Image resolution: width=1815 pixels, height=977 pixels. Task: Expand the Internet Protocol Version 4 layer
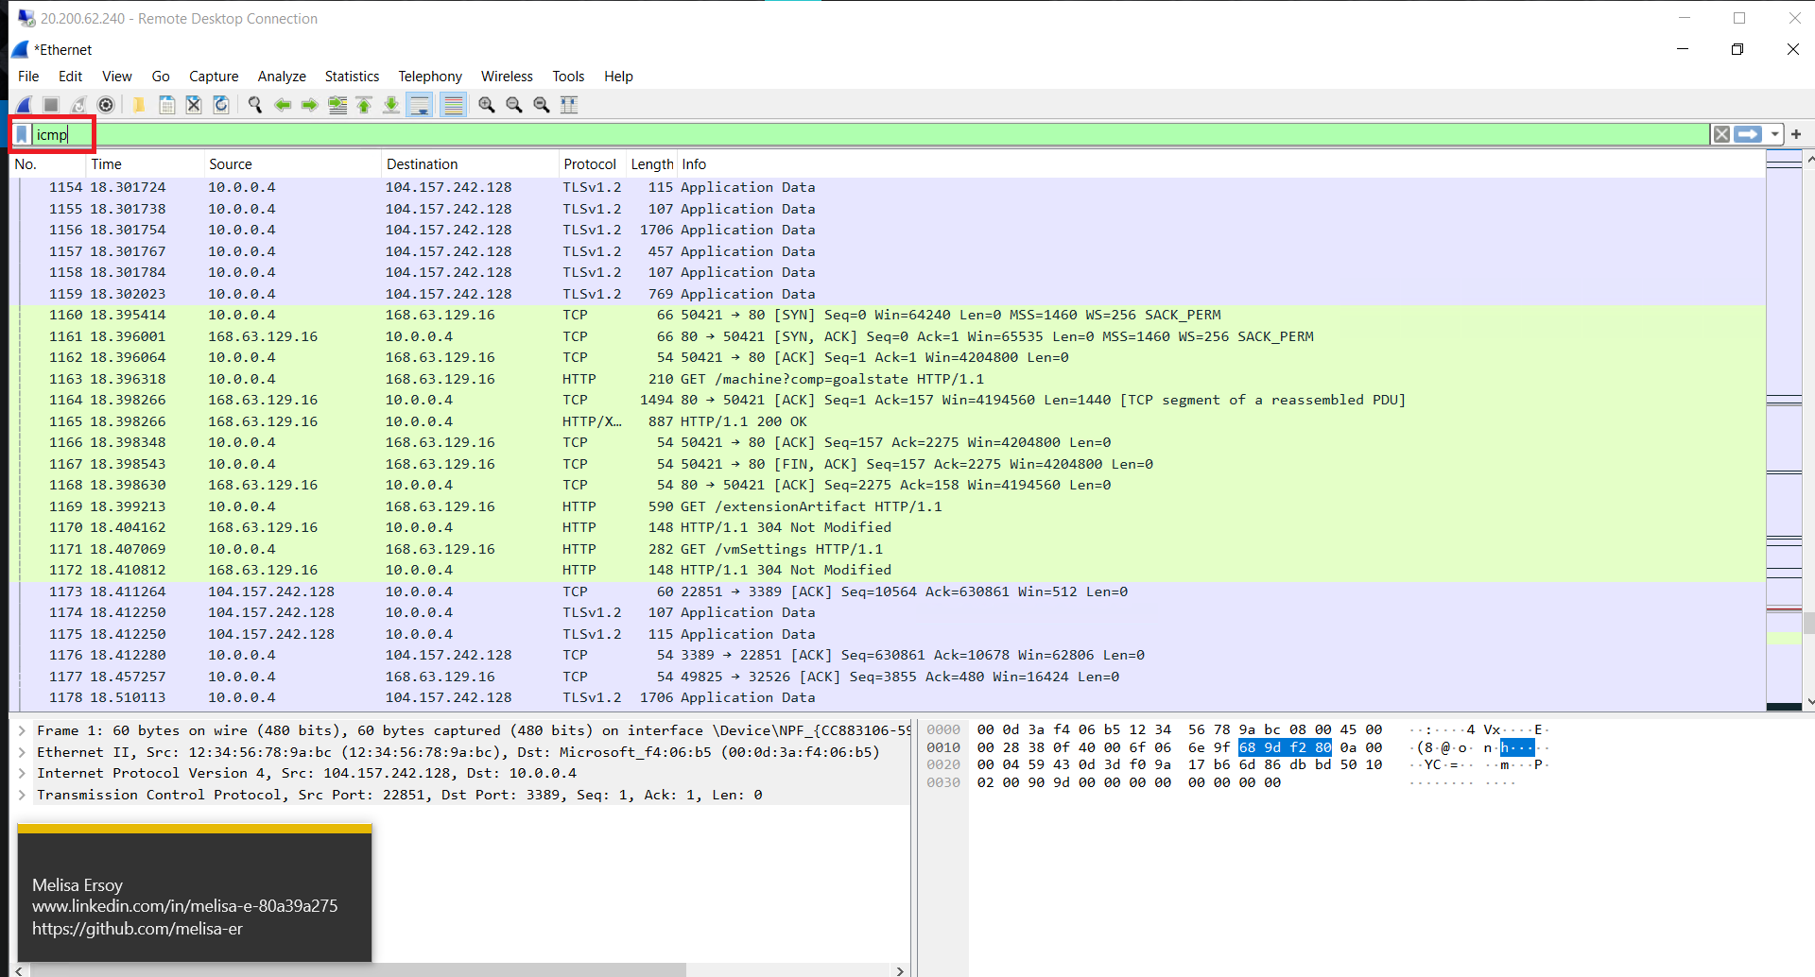pyautogui.click(x=22, y=773)
